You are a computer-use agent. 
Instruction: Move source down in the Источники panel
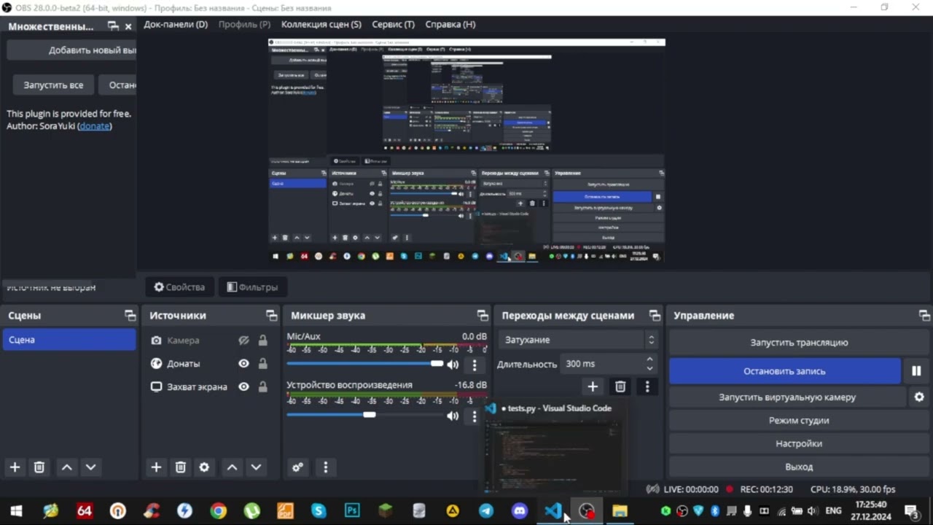pos(256,467)
